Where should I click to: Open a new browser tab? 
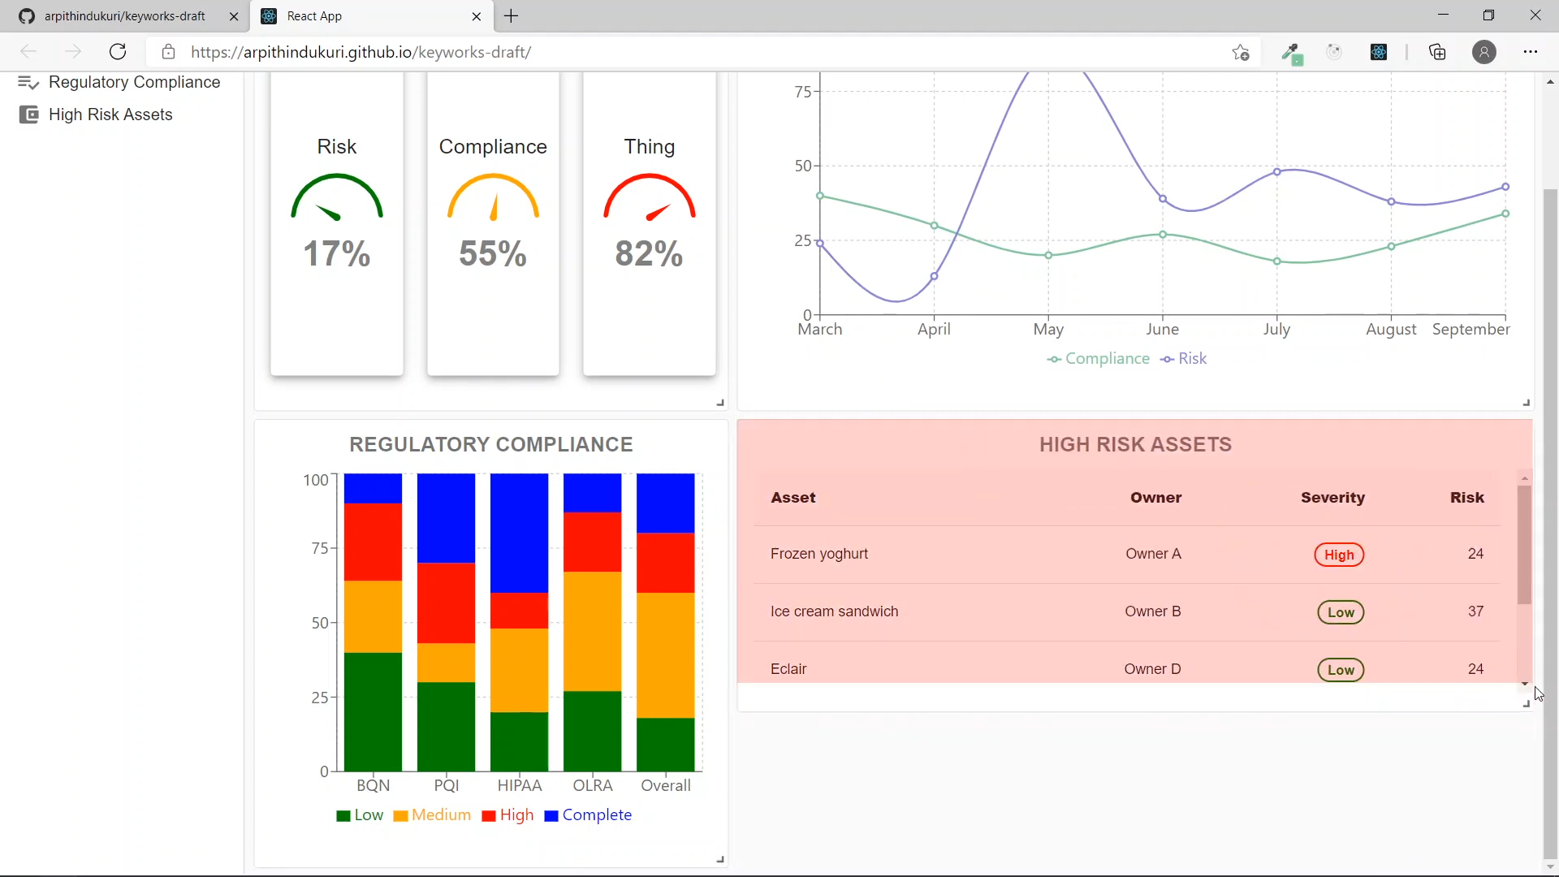pos(512,16)
